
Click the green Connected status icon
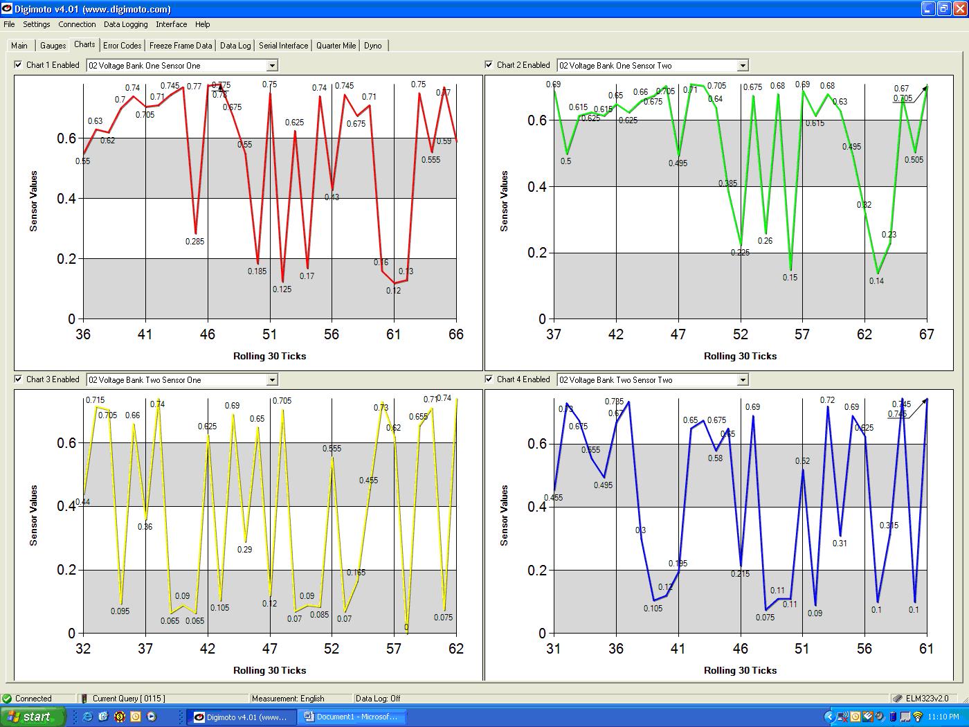click(x=8, y=699)
